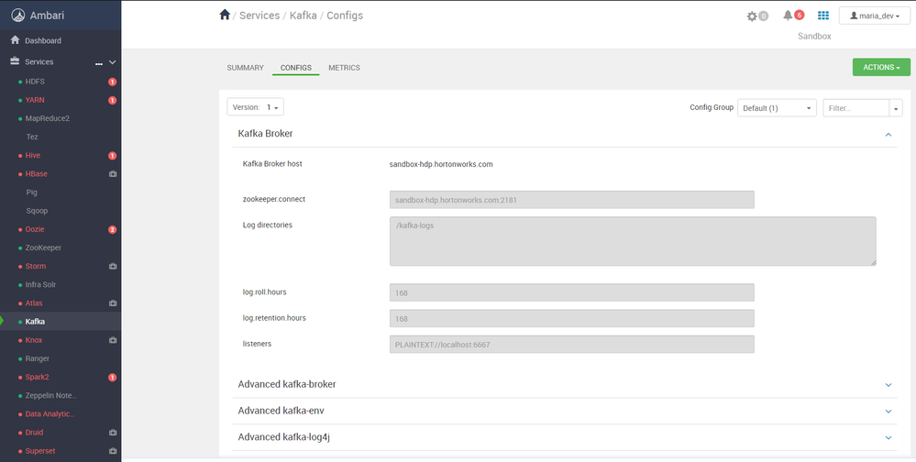Expand Advanced kafka-log4j section
Viewport: 916px width, 462px height.
point(888,437)
